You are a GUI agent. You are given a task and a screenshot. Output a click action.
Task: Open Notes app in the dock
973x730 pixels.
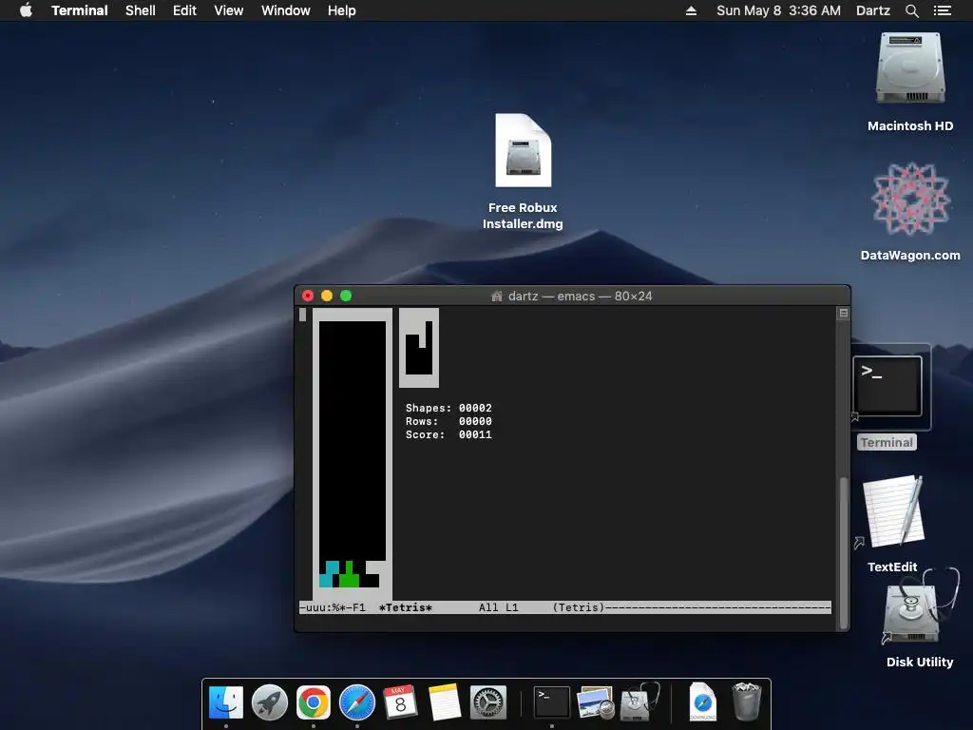tap(445, 702)
